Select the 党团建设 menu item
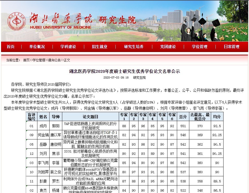 click(168, 47)
